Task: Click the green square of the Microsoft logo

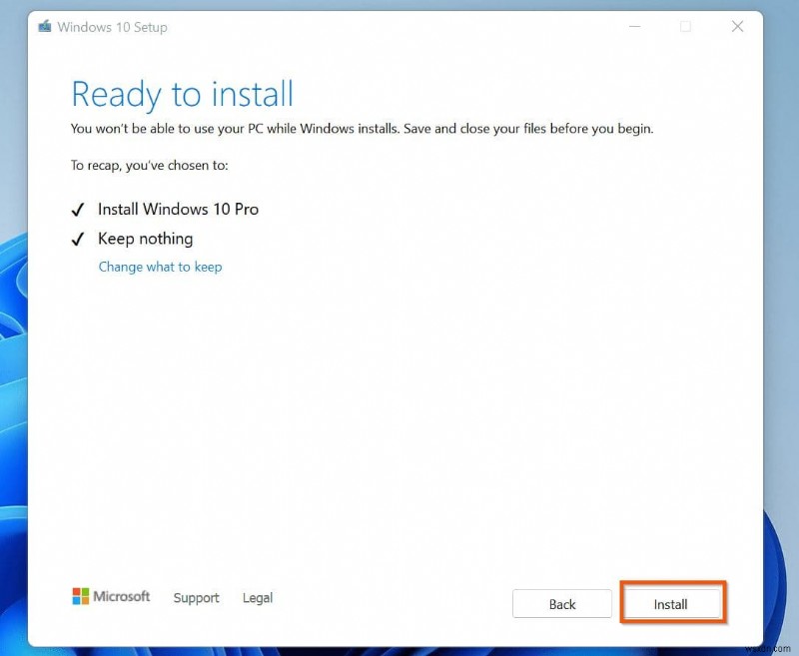Action: [x=85, y=591]
